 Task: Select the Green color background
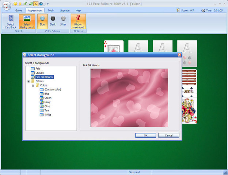tap(48, 98)
